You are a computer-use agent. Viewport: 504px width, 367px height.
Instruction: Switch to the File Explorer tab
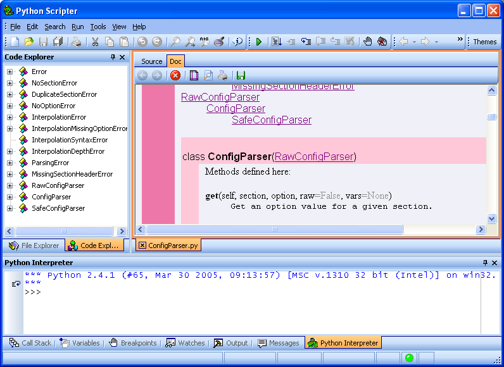(x=34, y=246)
